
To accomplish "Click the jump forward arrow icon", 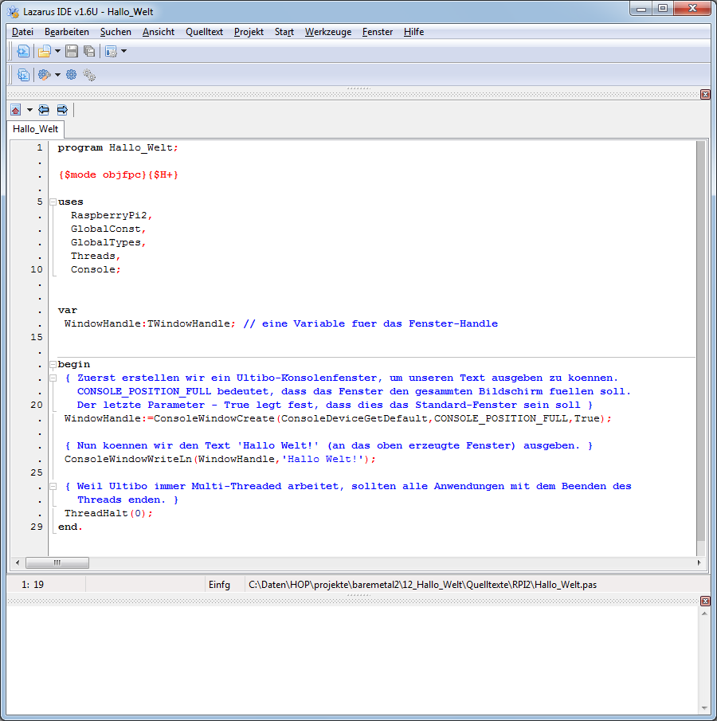I will coord(62,110).
